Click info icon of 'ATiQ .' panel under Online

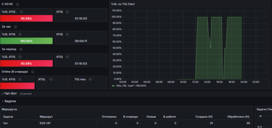point(51,79)
